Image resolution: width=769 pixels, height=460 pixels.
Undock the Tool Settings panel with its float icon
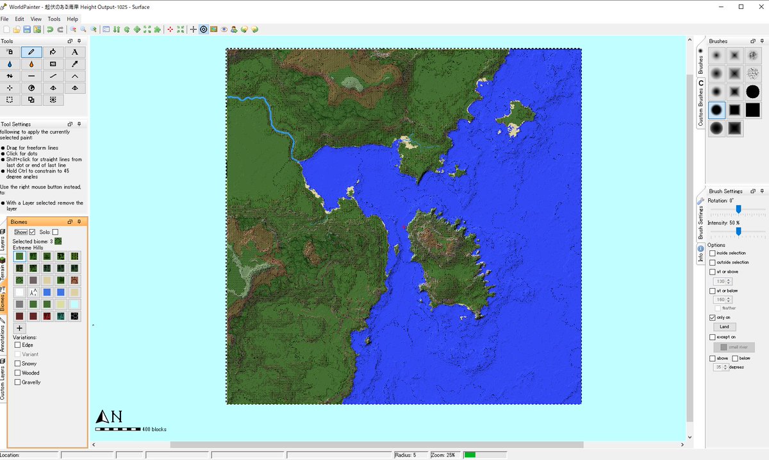(70, 124)
